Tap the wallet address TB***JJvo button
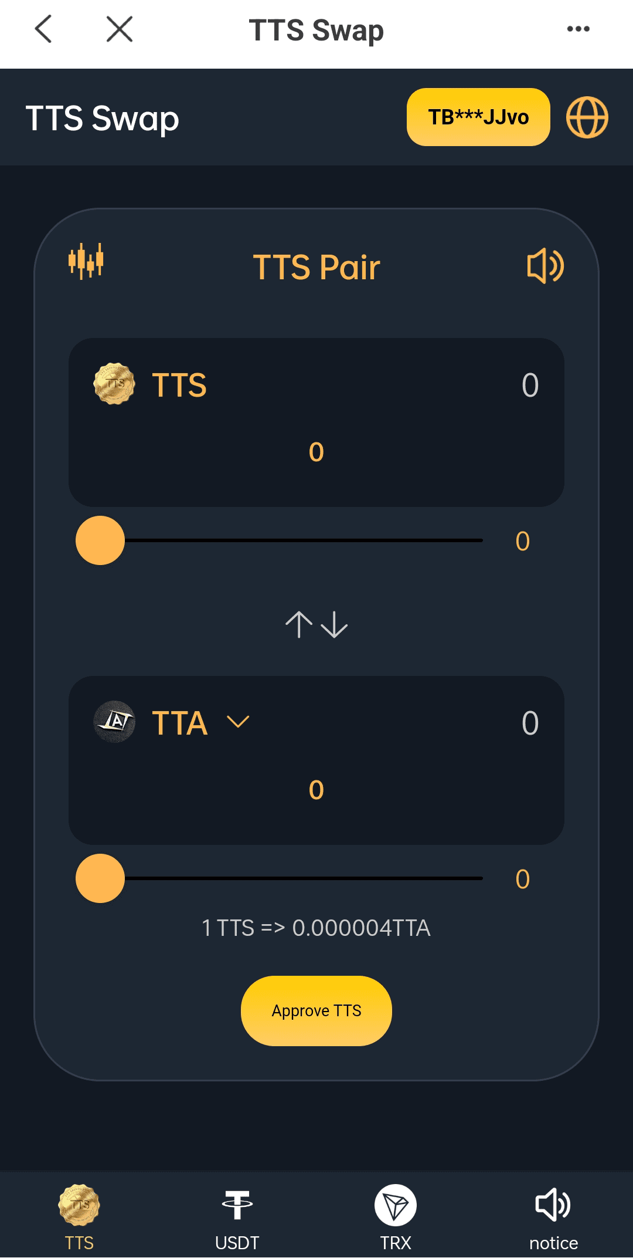This screenshot has width=633, height=1258. pos(478,117)
